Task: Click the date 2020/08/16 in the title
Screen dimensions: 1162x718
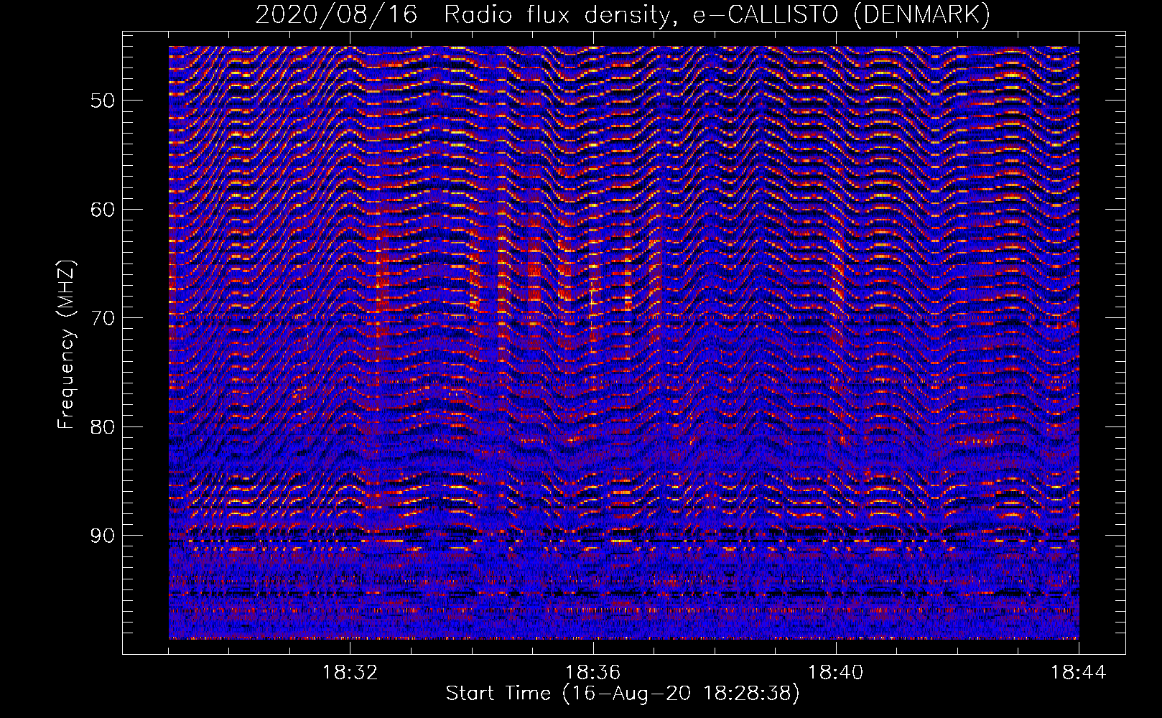Action: (336, 14)
